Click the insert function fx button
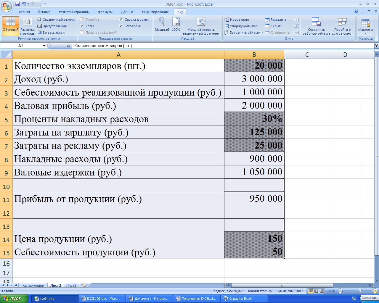Image resolution: width=379 pixels, height=303 pixels. pos(68,46)
